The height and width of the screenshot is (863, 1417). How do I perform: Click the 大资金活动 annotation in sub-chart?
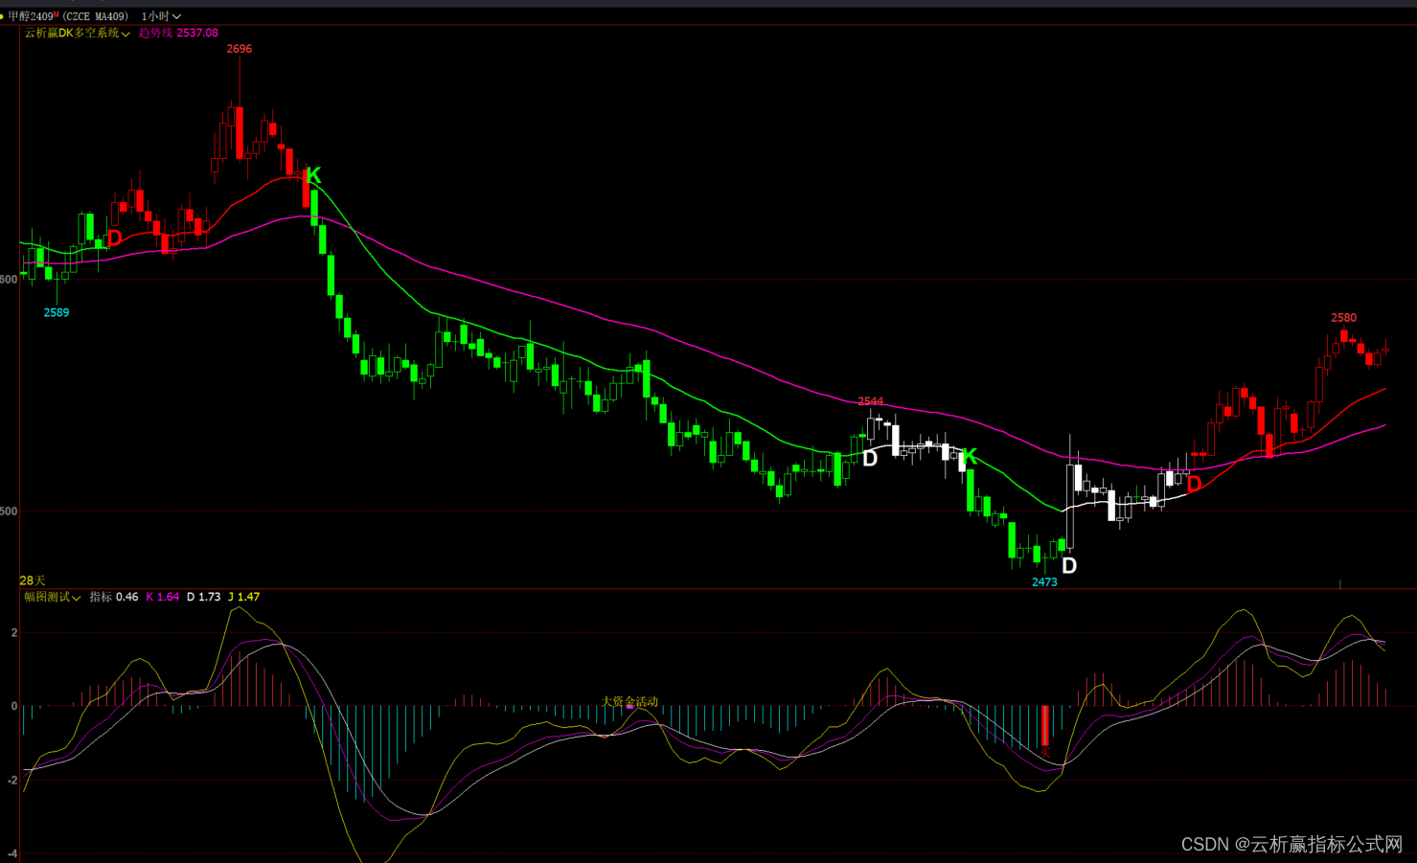pos(629,702)
